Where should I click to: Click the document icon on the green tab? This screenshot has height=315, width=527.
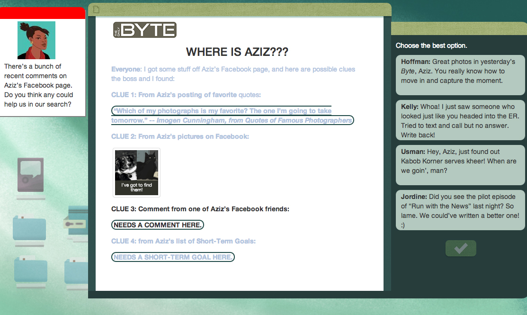point(97,9)
